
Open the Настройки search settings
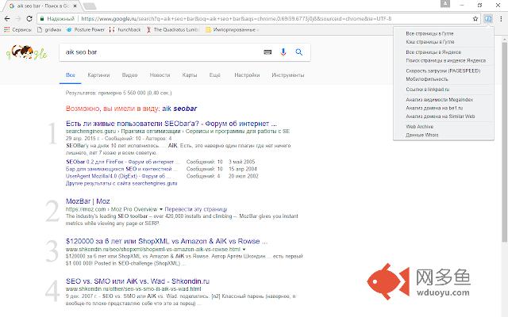[247, 75]
